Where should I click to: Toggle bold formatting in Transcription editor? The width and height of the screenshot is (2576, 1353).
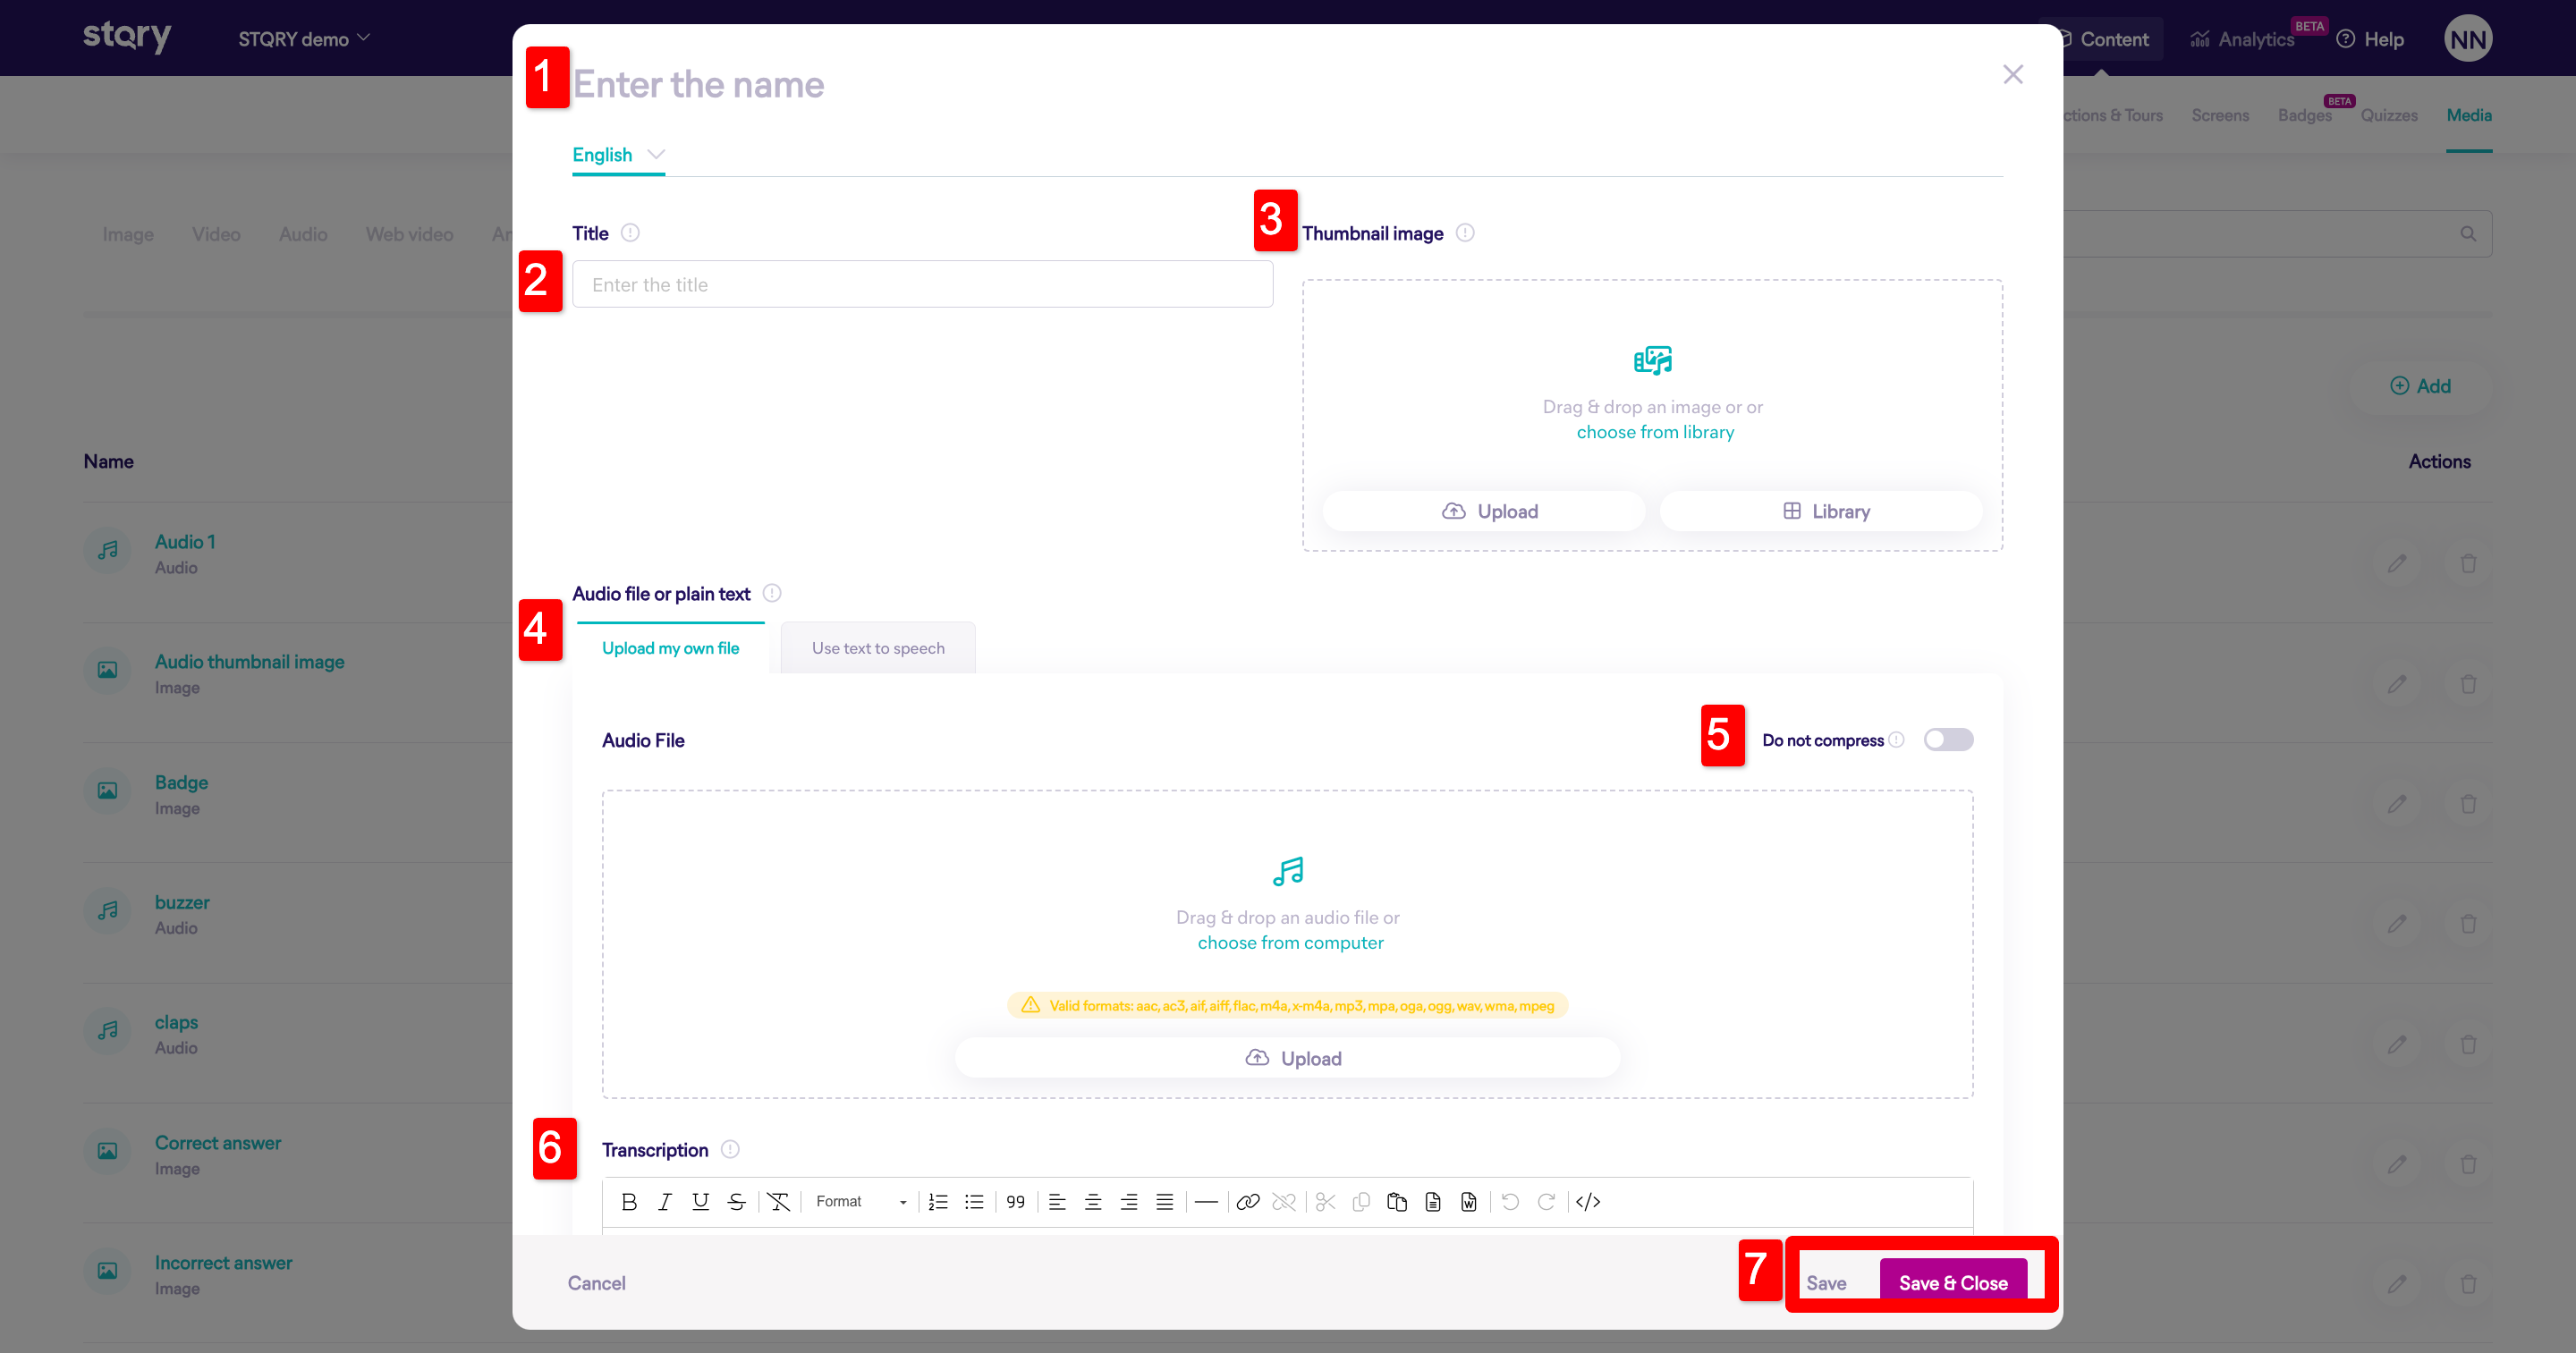[x=628, y=1202]
